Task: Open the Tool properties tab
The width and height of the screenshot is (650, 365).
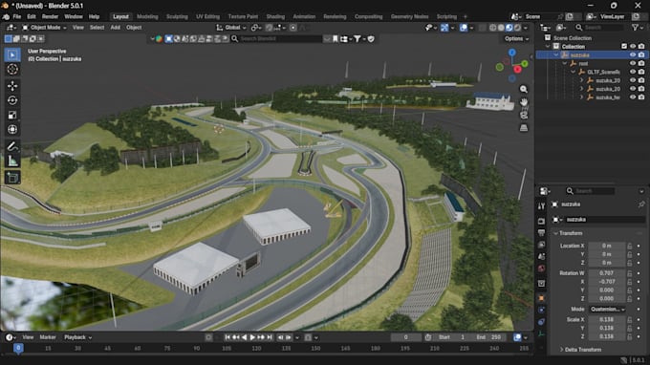Action: pos(541,205)
